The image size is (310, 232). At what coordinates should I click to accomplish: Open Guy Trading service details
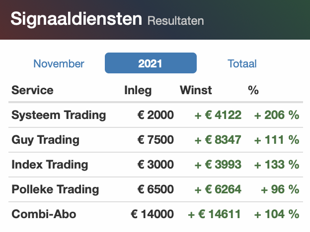[45, 140]
